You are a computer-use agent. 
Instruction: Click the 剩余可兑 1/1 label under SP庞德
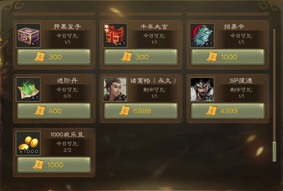241,93
